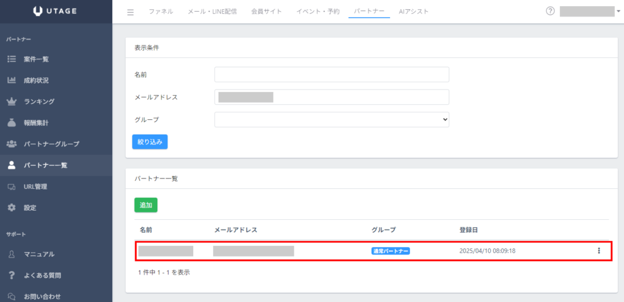Click the green 追加 button
This screenshot has height=302, width=624.
[146, 205]
